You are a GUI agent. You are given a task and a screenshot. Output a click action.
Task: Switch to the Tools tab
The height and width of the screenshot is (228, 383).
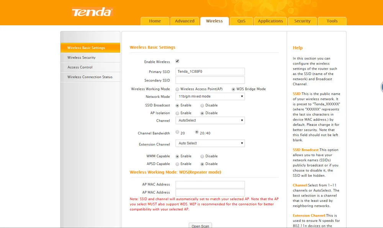[x=332, y=21]
